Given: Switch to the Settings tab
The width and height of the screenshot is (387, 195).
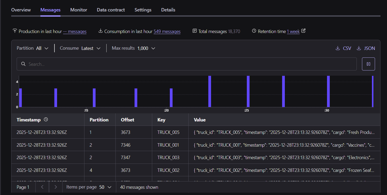Looking at the screenshot, I should (143, 10).
